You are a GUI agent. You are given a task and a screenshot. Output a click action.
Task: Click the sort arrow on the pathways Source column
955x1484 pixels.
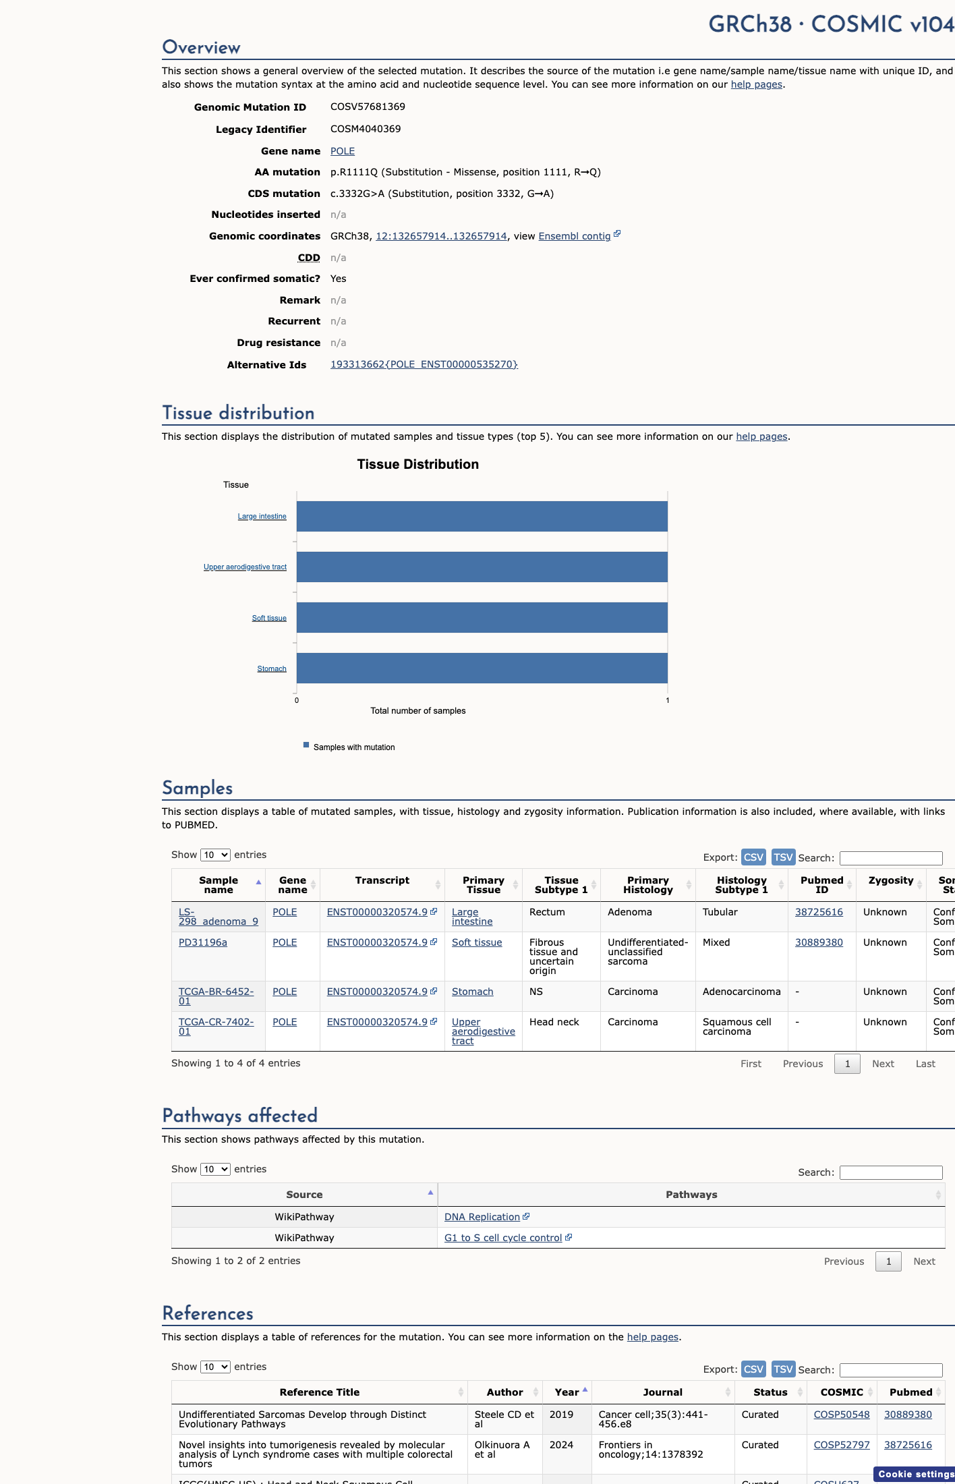(x=430, y=1193)
